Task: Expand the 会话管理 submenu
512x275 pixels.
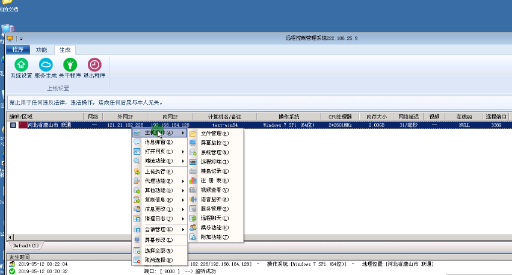Action: point(159,229)
